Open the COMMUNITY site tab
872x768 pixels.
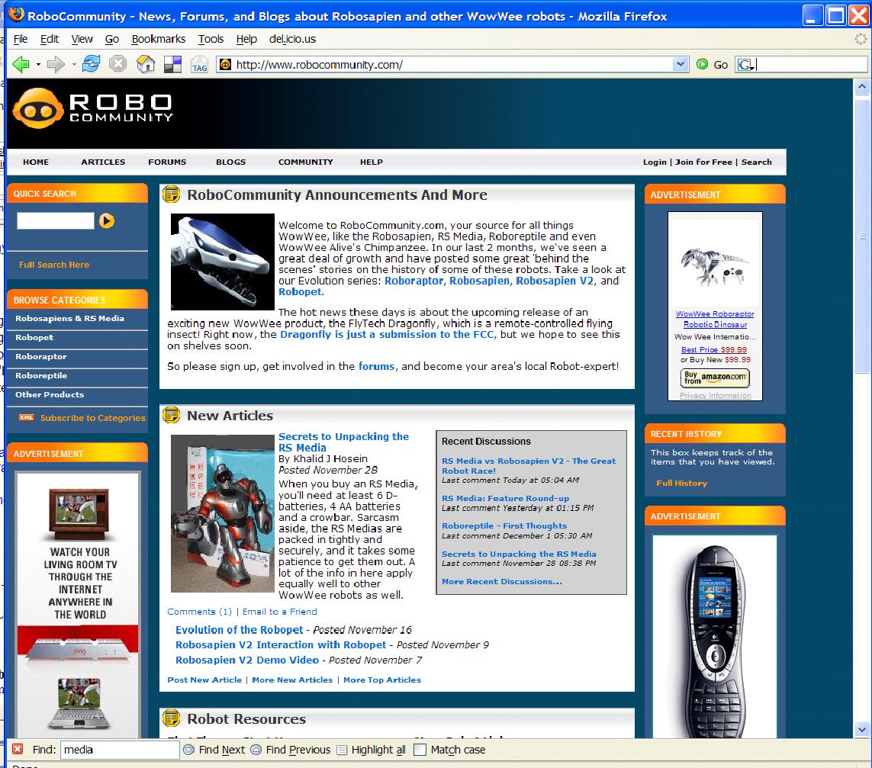coord(305,162)
